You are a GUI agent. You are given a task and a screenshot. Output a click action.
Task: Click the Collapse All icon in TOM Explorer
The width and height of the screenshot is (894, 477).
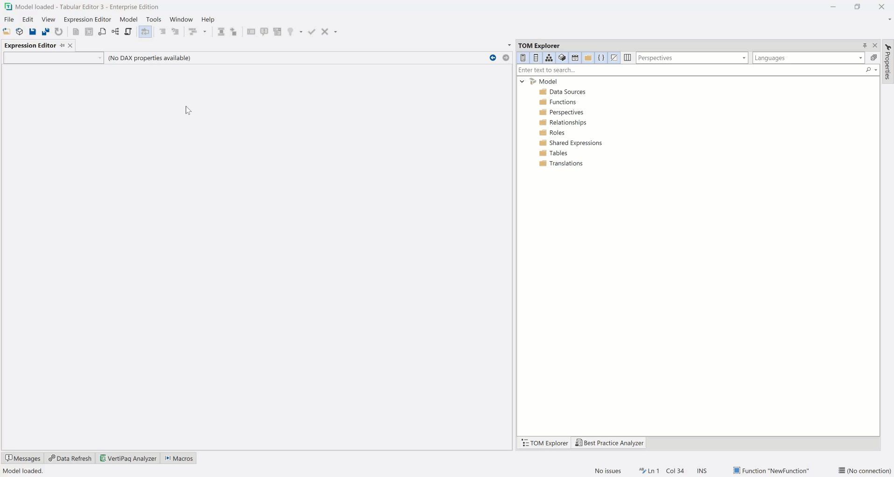873,58
